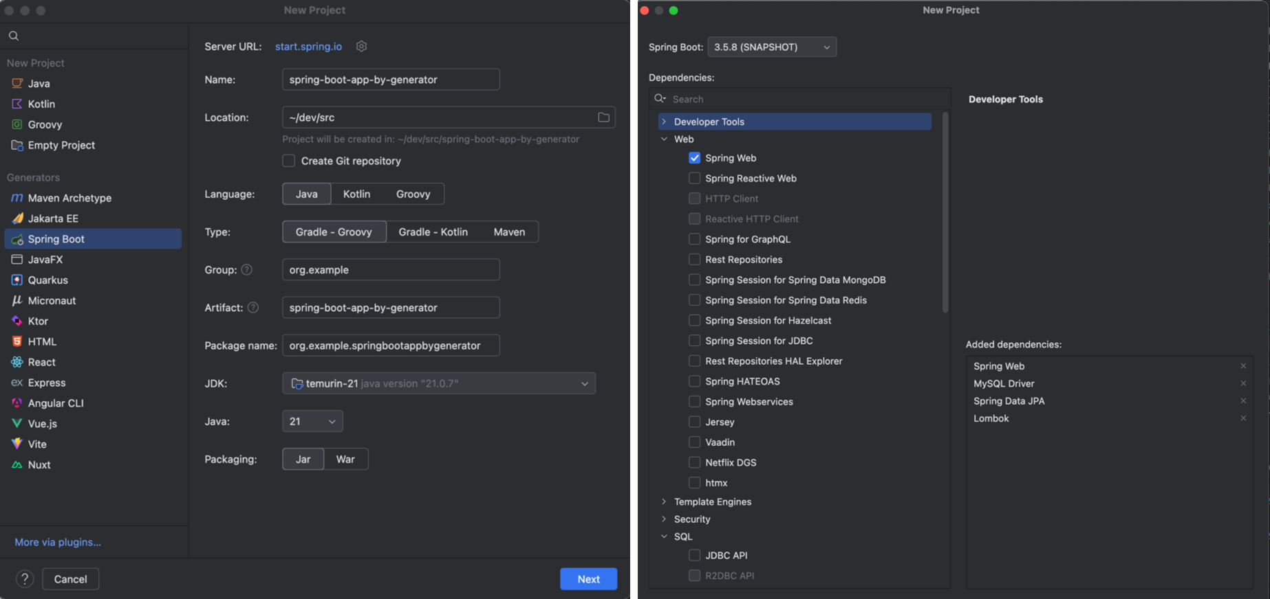Open the More via plugins link
The height and width of the screenshot is (599, 1270).
coord(58,542)
